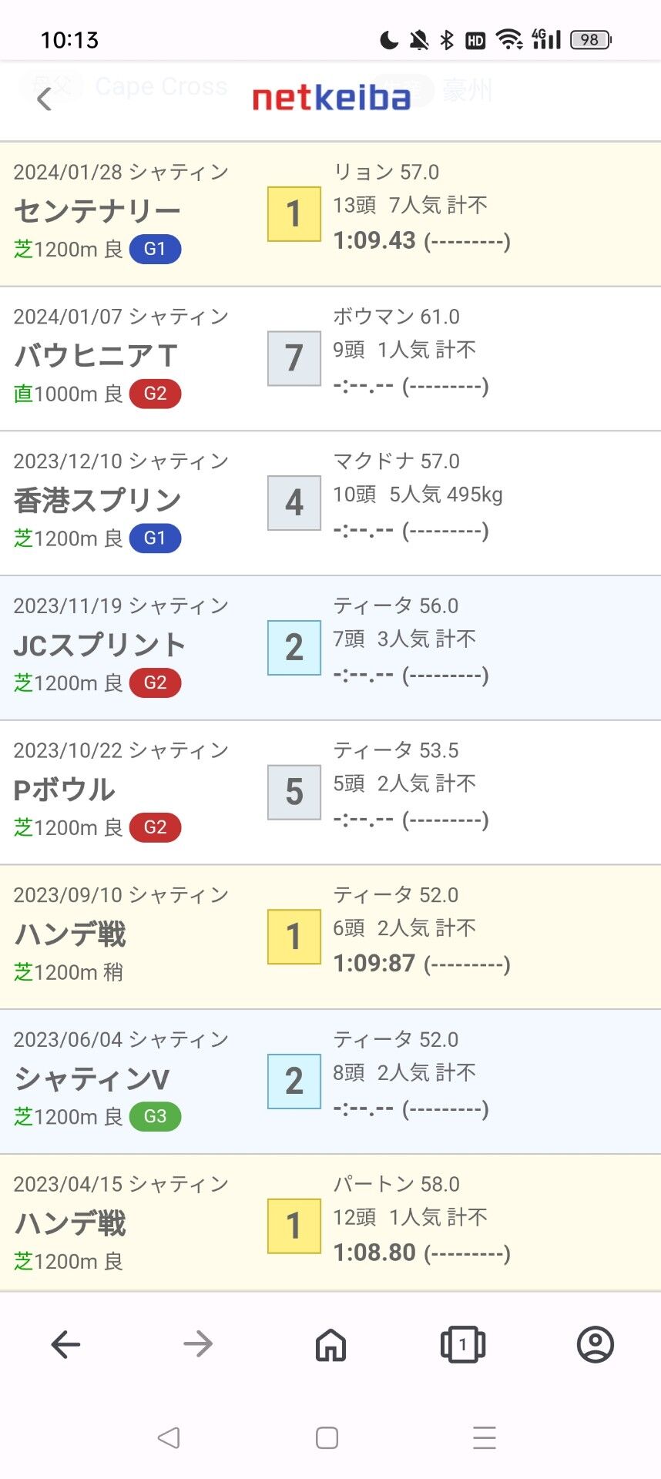Open the 2023/09/10 ハンデ戦 race

click(71, 934)
